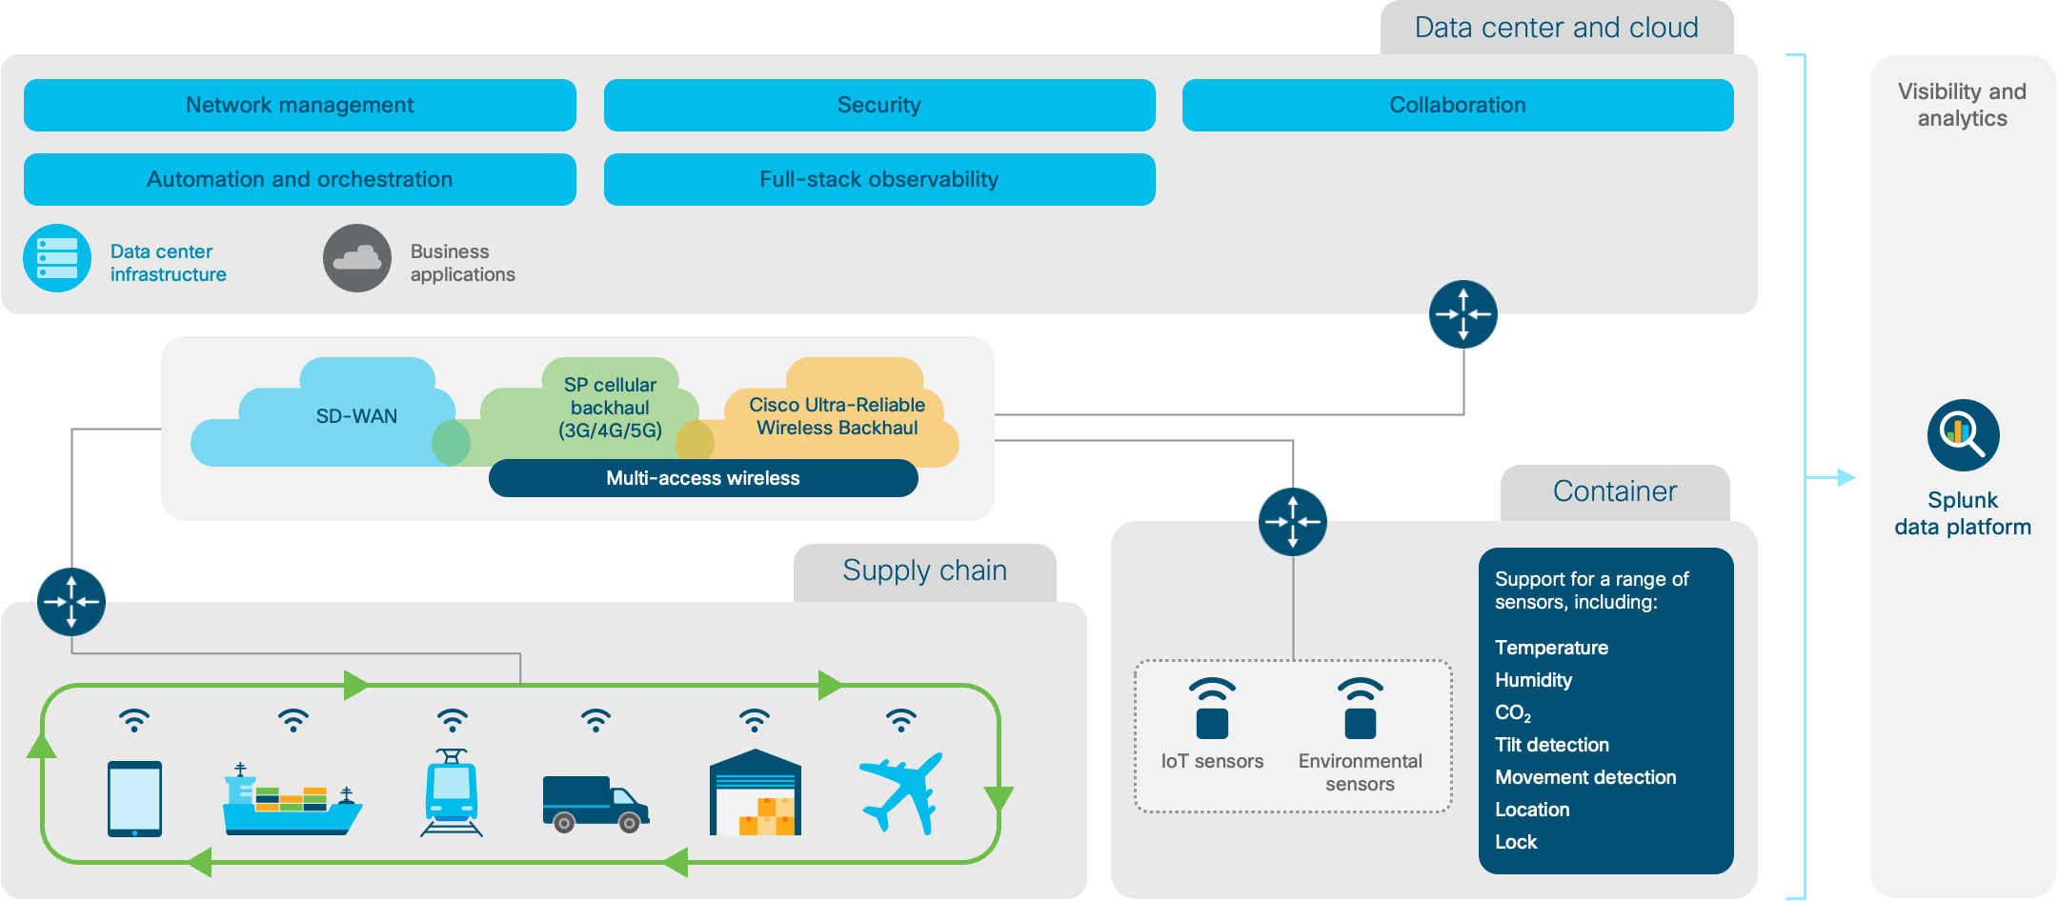Click the light blue arrow toward Visibility and analytics
Viewport: 2058px width, 901px height.
1832,477
